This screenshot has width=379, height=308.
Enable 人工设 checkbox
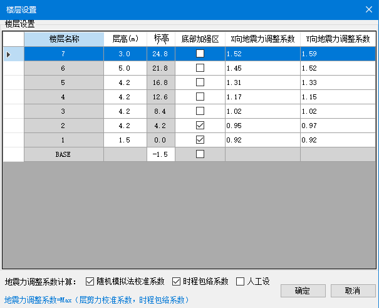point(241,281)
